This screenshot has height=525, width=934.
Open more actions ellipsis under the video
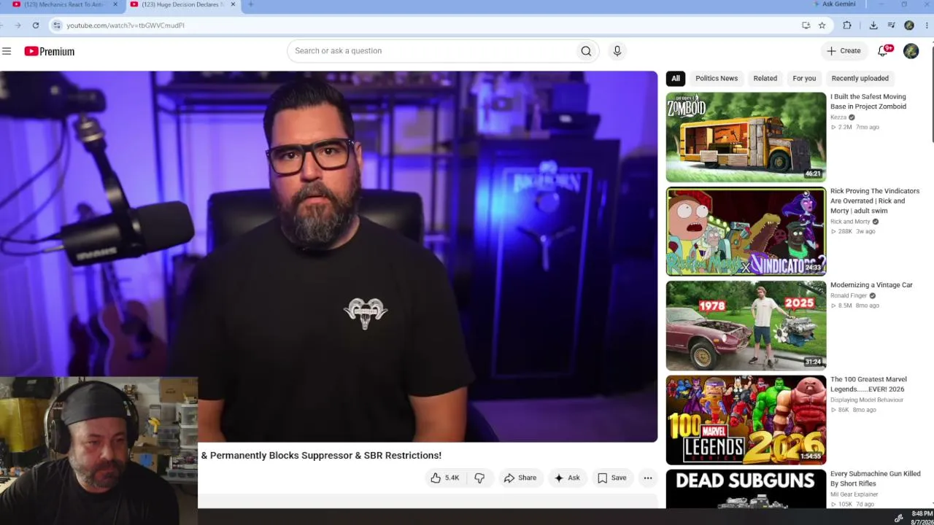click(648, 478)
